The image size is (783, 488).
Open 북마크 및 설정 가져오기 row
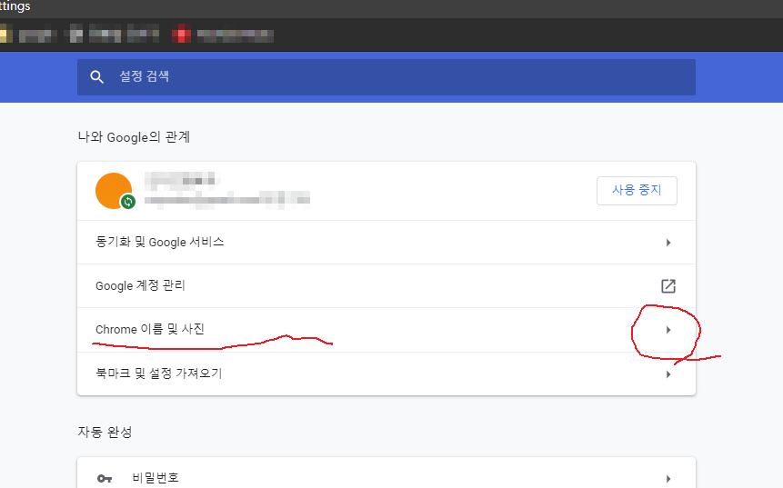coord(386,373)
